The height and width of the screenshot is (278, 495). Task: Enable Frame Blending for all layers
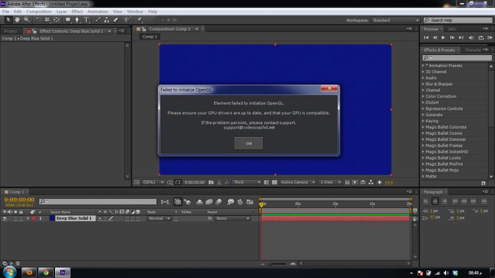tap(209, 202)
